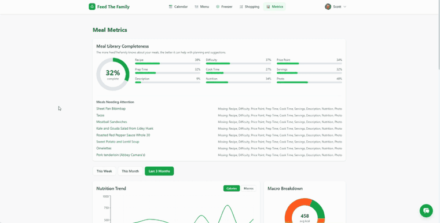The width and height of the screenshot is (440, 223).
Task: Select the This Week time range
Action: (x=104, y=171)
